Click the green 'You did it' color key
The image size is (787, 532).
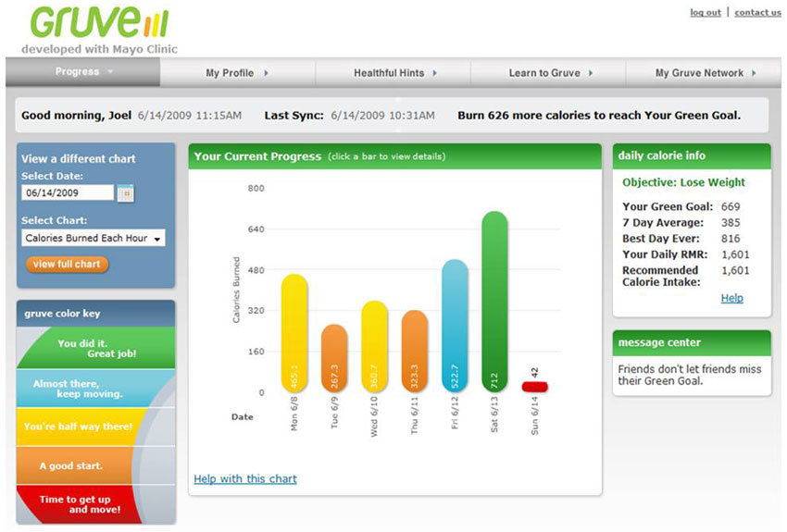pyautogui.click(x=96, y=348)
